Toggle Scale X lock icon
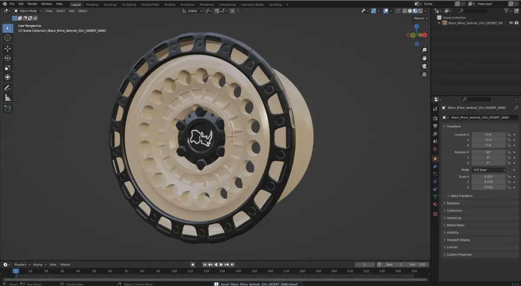The width and height of the screenshot is (521, 286). coord(509,177)
